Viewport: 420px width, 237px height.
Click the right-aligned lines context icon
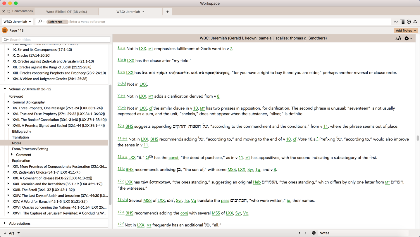point(402,22)
